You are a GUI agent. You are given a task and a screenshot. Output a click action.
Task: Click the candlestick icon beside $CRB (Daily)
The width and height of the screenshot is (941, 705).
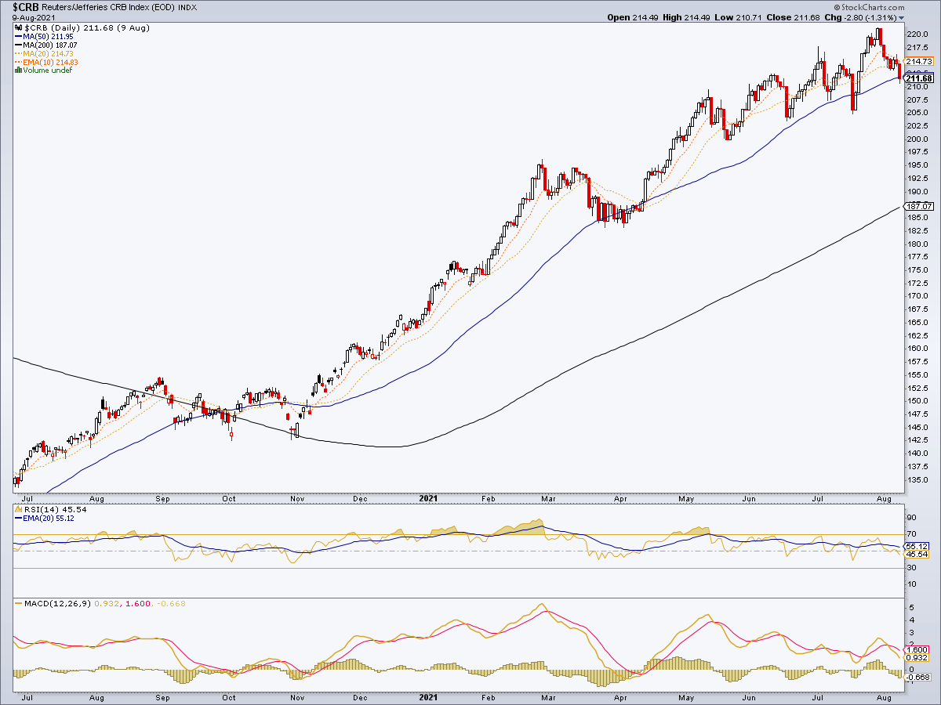pos(18,27)
